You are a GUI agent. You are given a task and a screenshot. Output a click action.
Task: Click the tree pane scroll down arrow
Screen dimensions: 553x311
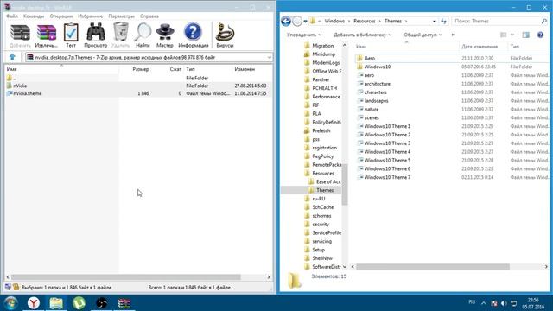pyautogui.click(x=345, y=267)
